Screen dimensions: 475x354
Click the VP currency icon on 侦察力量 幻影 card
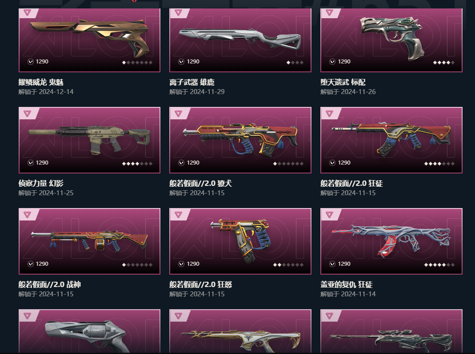(x=31, y=163)
